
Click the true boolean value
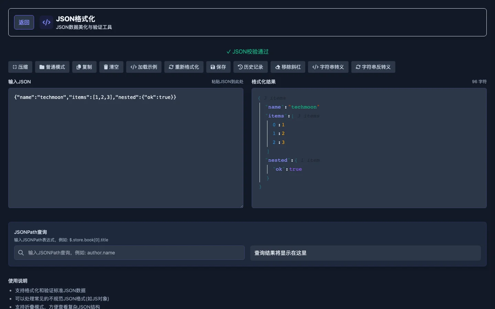point(296,169)
